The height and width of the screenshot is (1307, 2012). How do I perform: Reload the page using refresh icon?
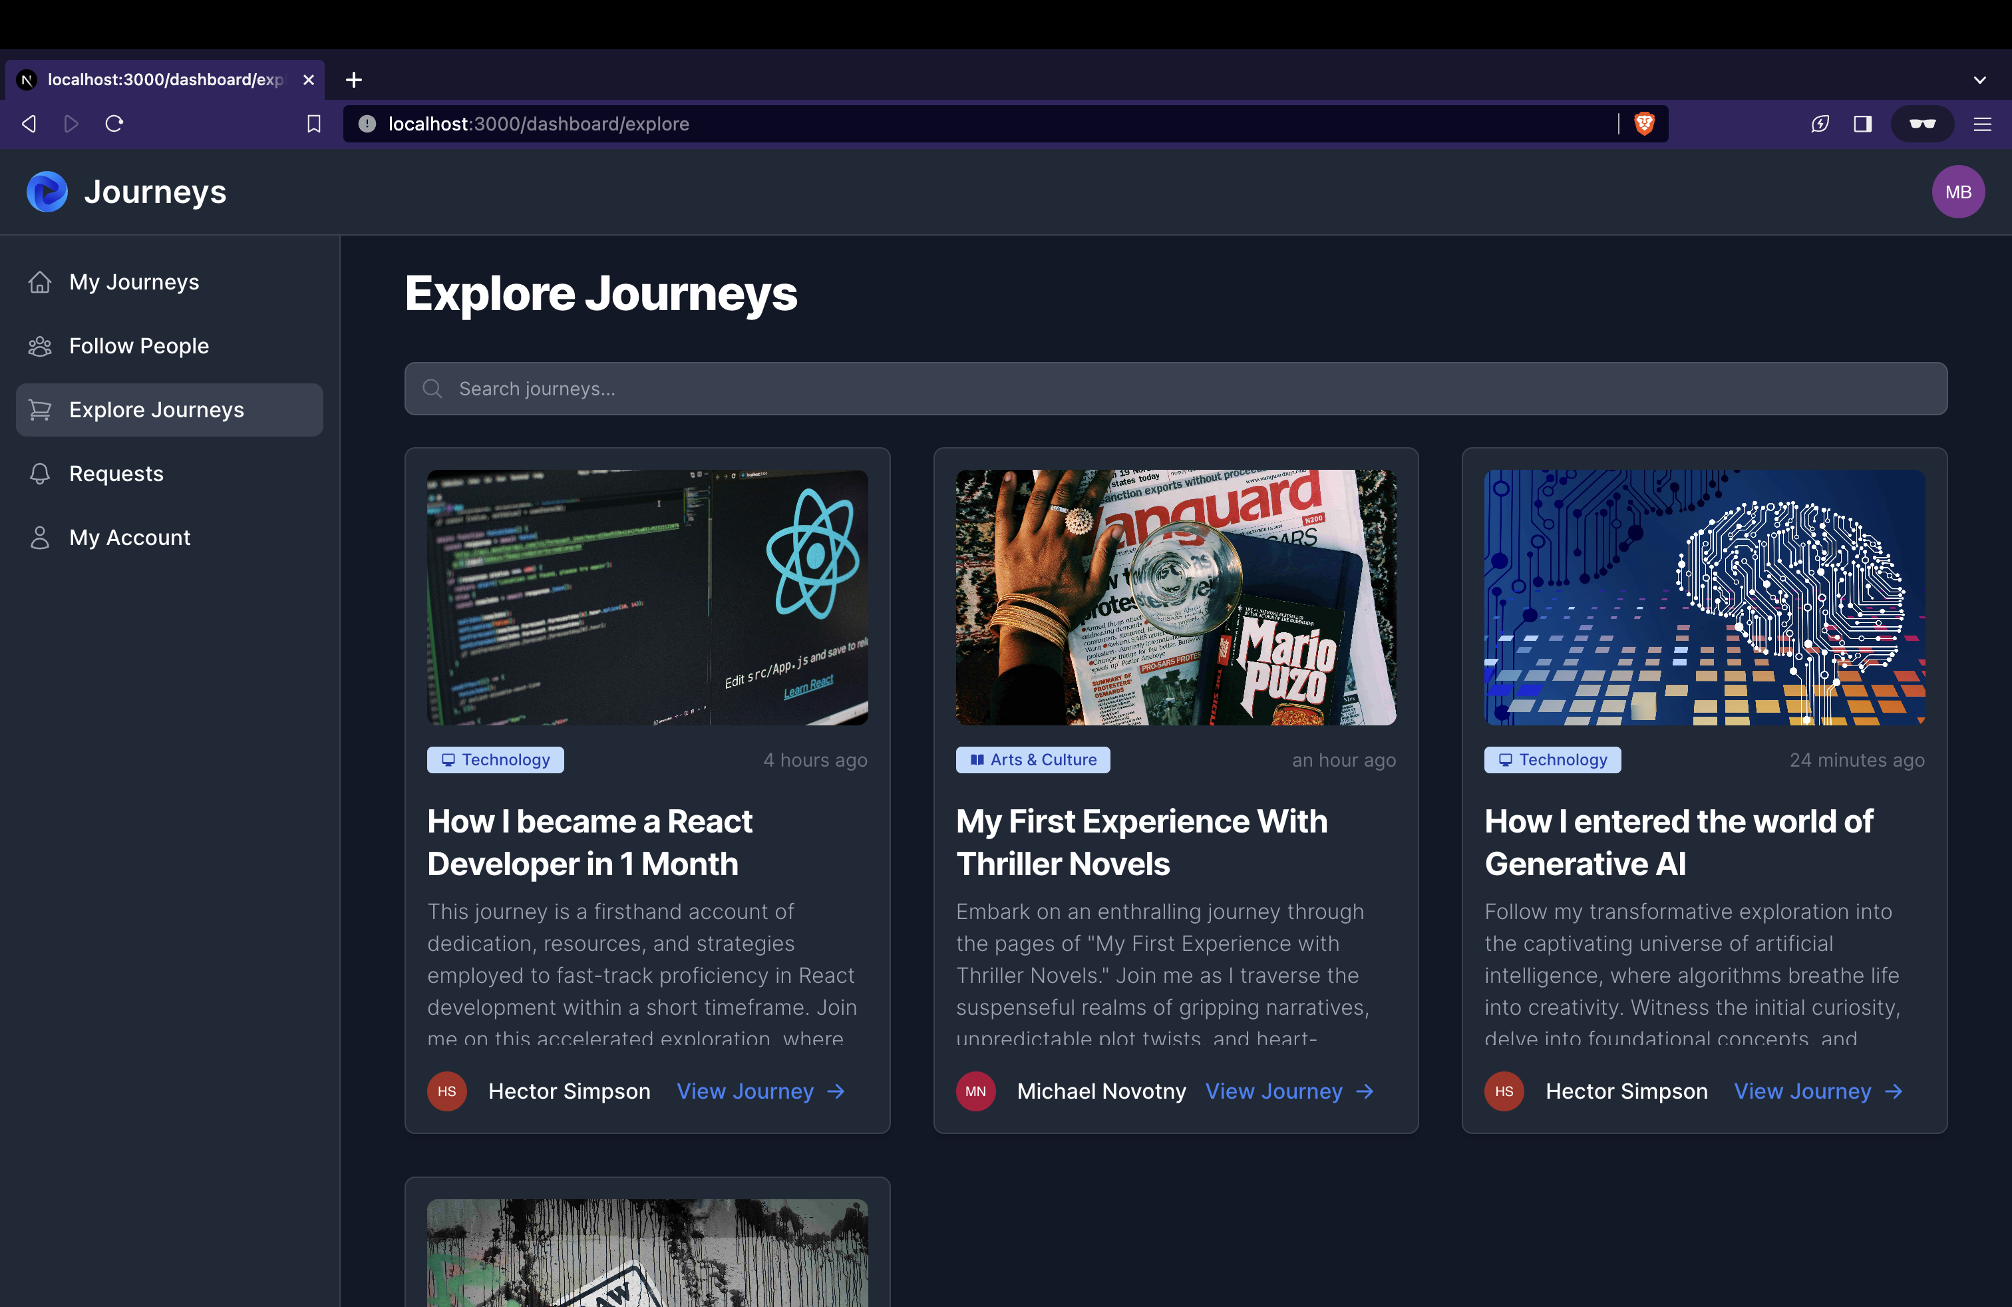click(x=114, y=124)
